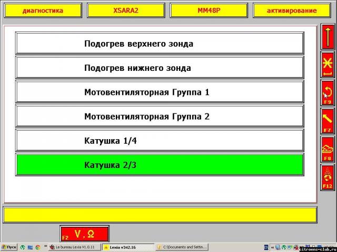Launch uTorrent from the quick launch bar
Viewport: 337px width, 252px height.
pyautogui.click(x=23, y=247)
